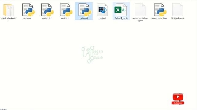Screen dimensions: 197x110
Task: Click the option_d file name label
Action: pos(84,18)
